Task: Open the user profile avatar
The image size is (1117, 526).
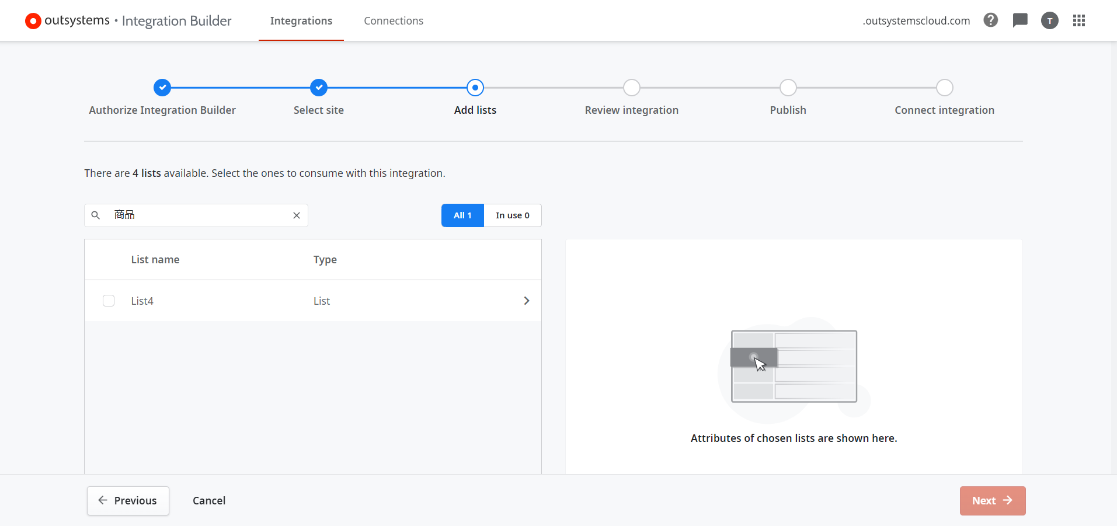Action: [x=1049, y=21]
